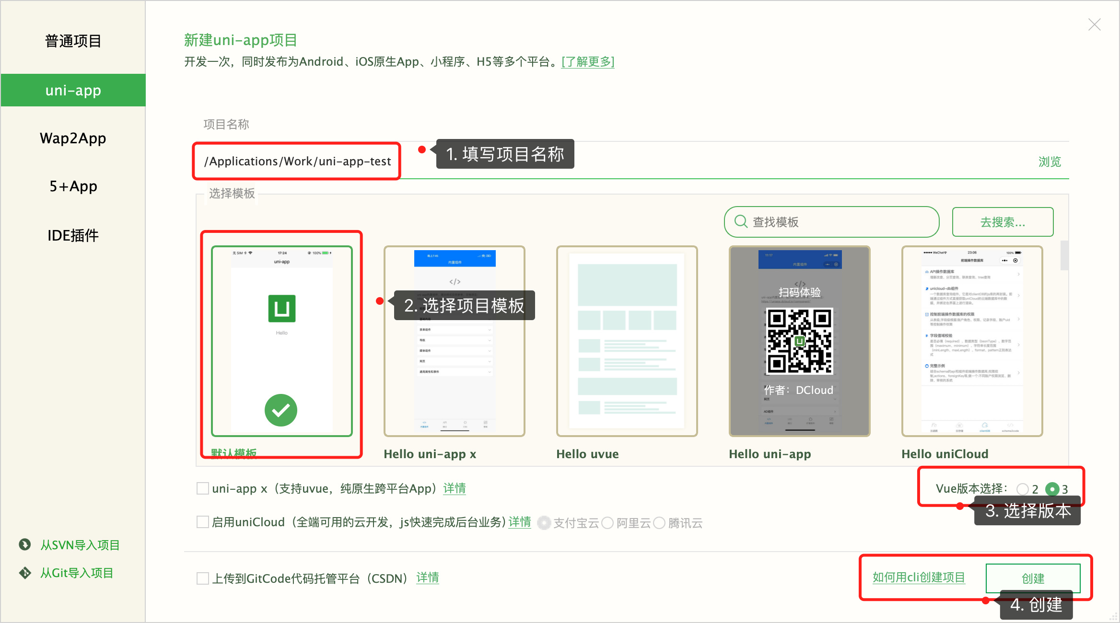Click the Hello uni-app x caption
Image resolution: width=1120 pixels, height=623 pixels.
430,454
